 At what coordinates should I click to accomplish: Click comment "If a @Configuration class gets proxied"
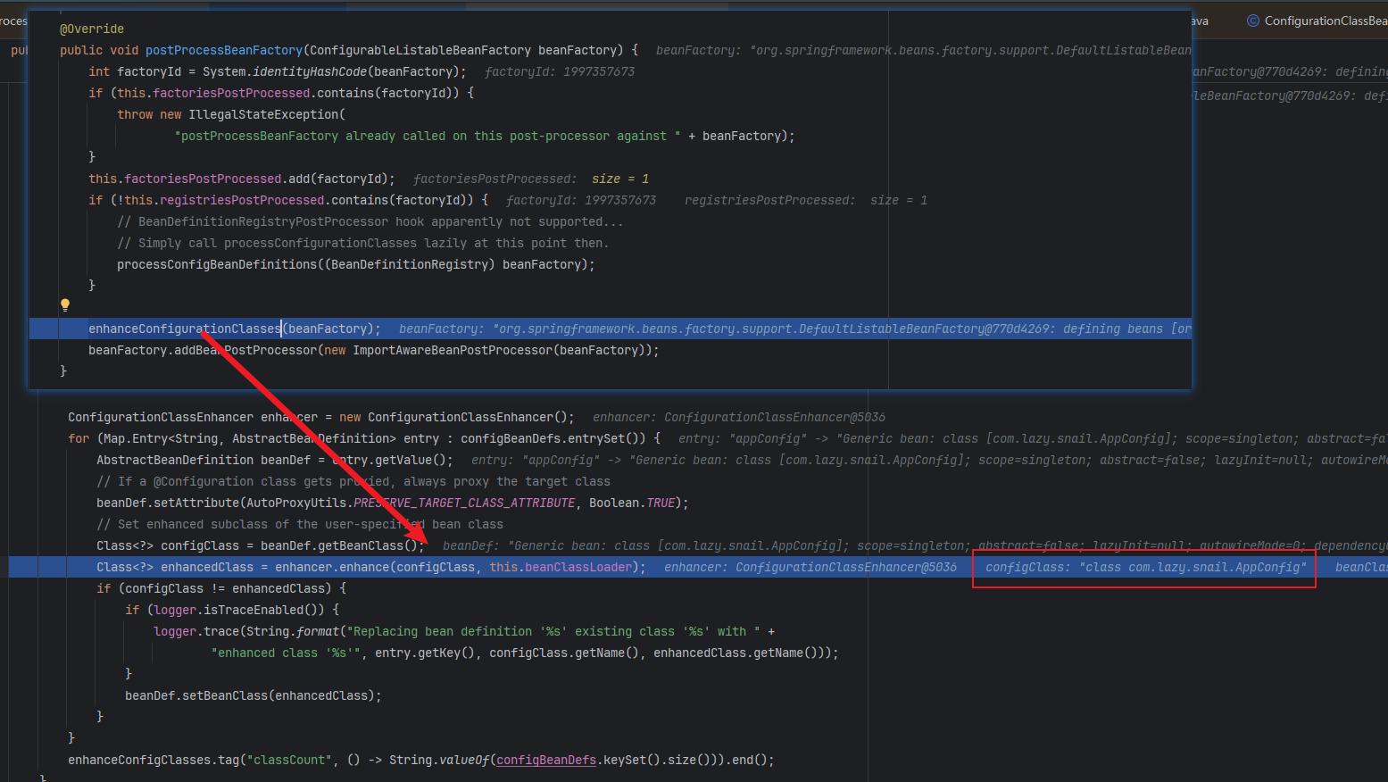pos(353,481)
